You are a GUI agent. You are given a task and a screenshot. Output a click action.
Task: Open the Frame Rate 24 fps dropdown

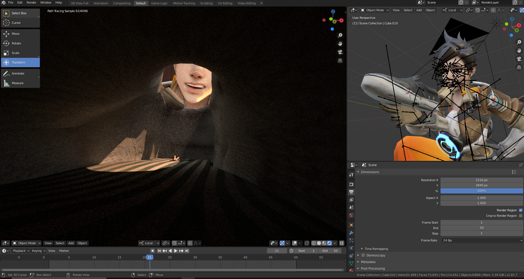pos(482,240)
